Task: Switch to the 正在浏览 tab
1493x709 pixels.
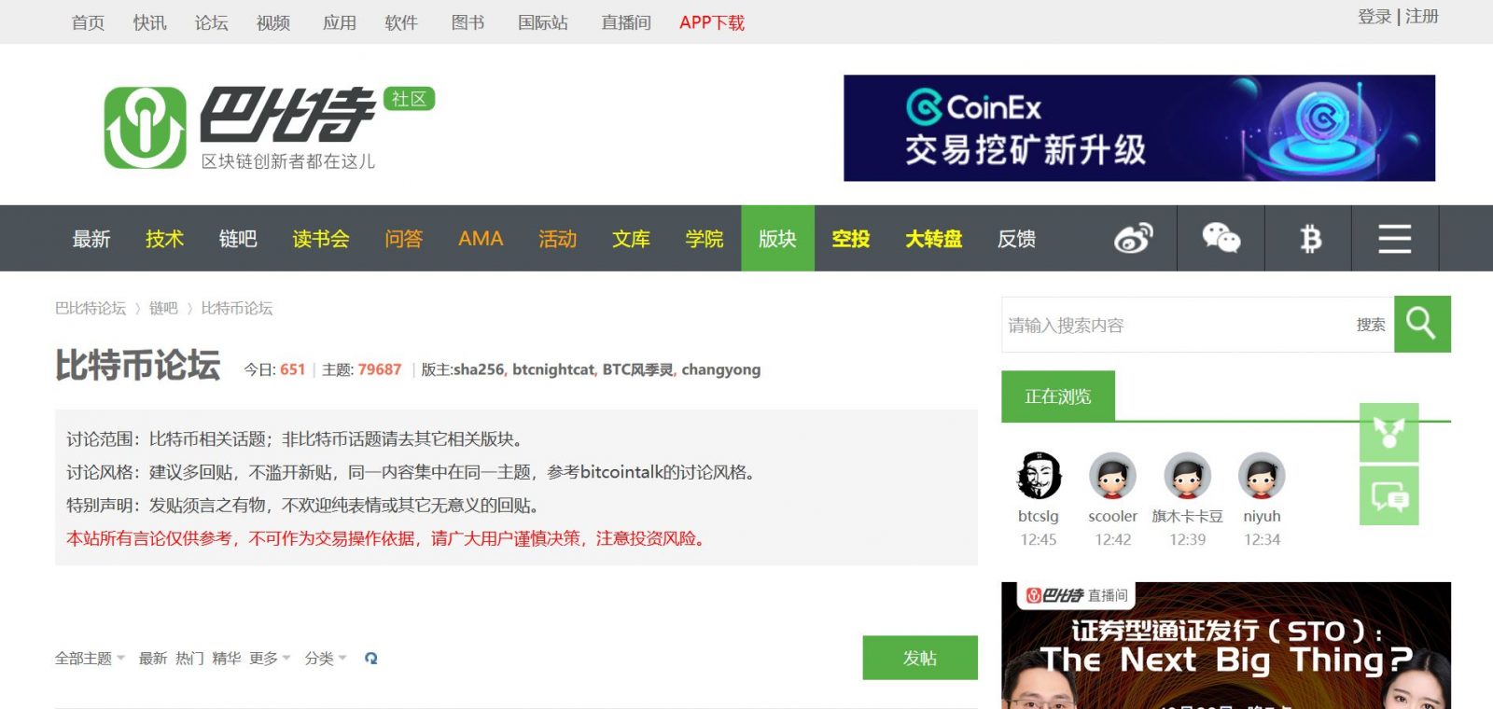Action: tap(1057, 396)
